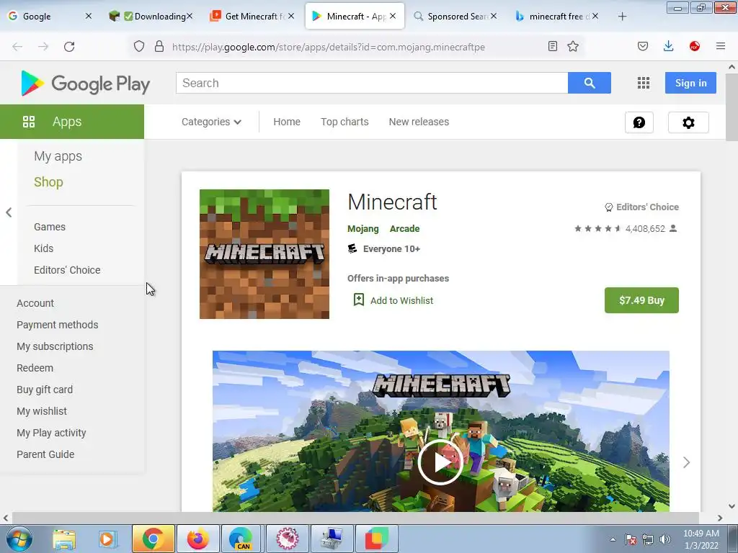Click the red PDF extension icon
Viewport: 738px width, 553px height.
[694, 46]
